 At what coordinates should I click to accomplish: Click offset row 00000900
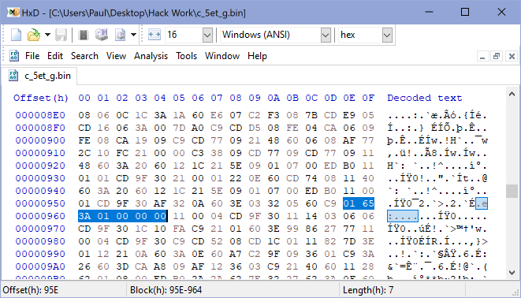click(x=40, y=140)
